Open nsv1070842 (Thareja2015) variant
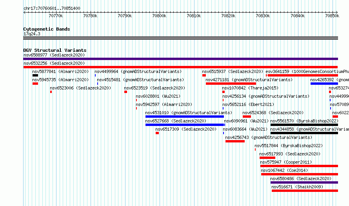This screenshot has height=206, width=349. click(x=250, y=88)
